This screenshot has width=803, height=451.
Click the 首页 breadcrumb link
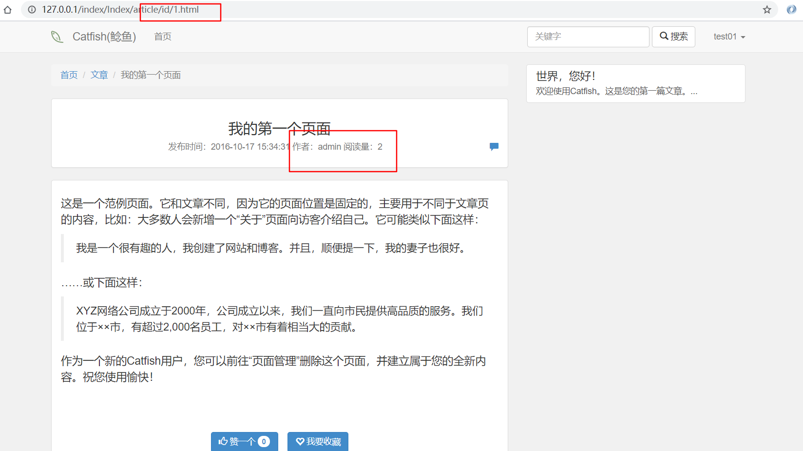point(69,75)
